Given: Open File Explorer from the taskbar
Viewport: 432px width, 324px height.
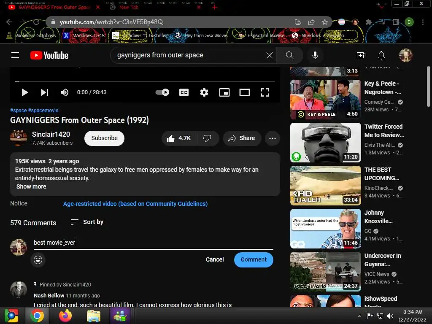Looking at the screenshot, I should click(x=93, y=316).
